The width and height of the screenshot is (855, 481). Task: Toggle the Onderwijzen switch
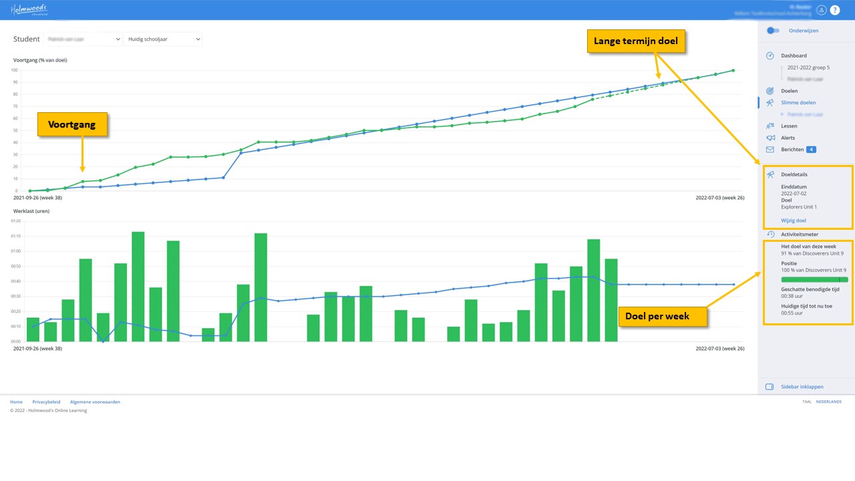click(x=773, y=31)
